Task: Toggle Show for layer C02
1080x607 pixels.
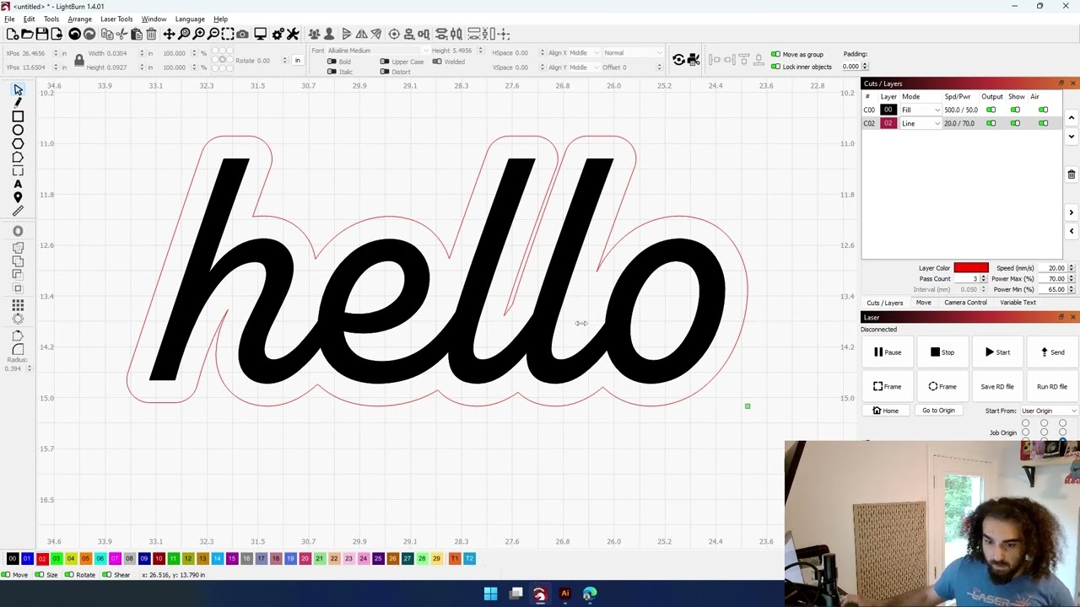Action: pos(1015,123)
